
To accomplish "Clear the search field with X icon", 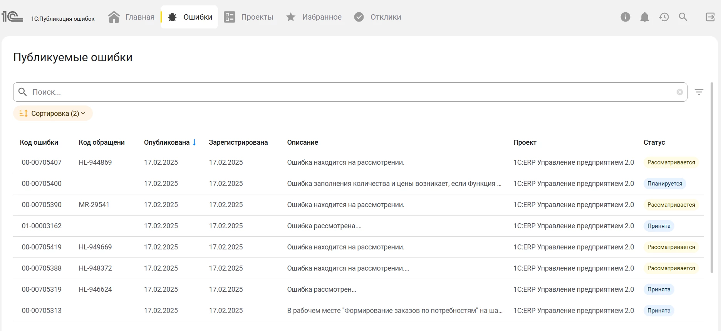I will 680,92.
